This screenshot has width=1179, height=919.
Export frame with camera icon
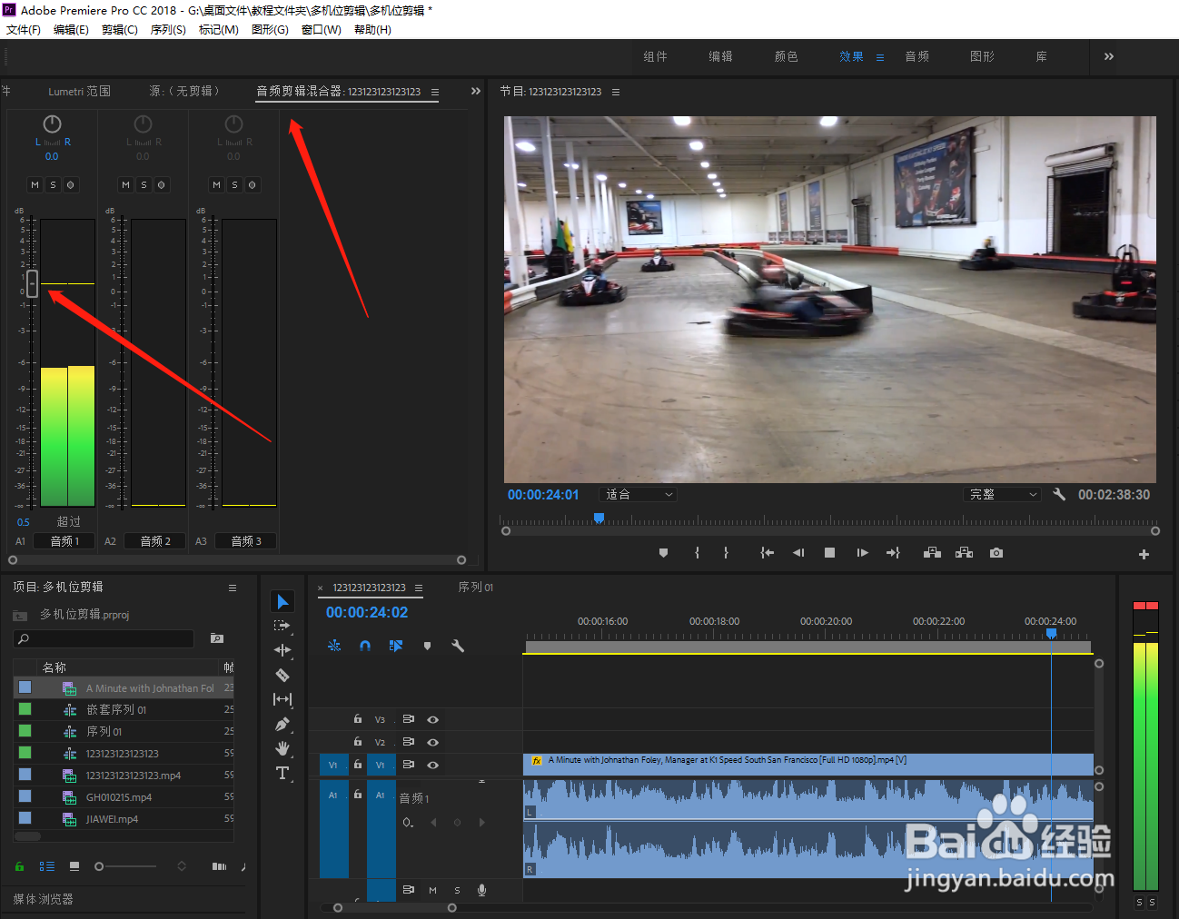click(996, 553)
